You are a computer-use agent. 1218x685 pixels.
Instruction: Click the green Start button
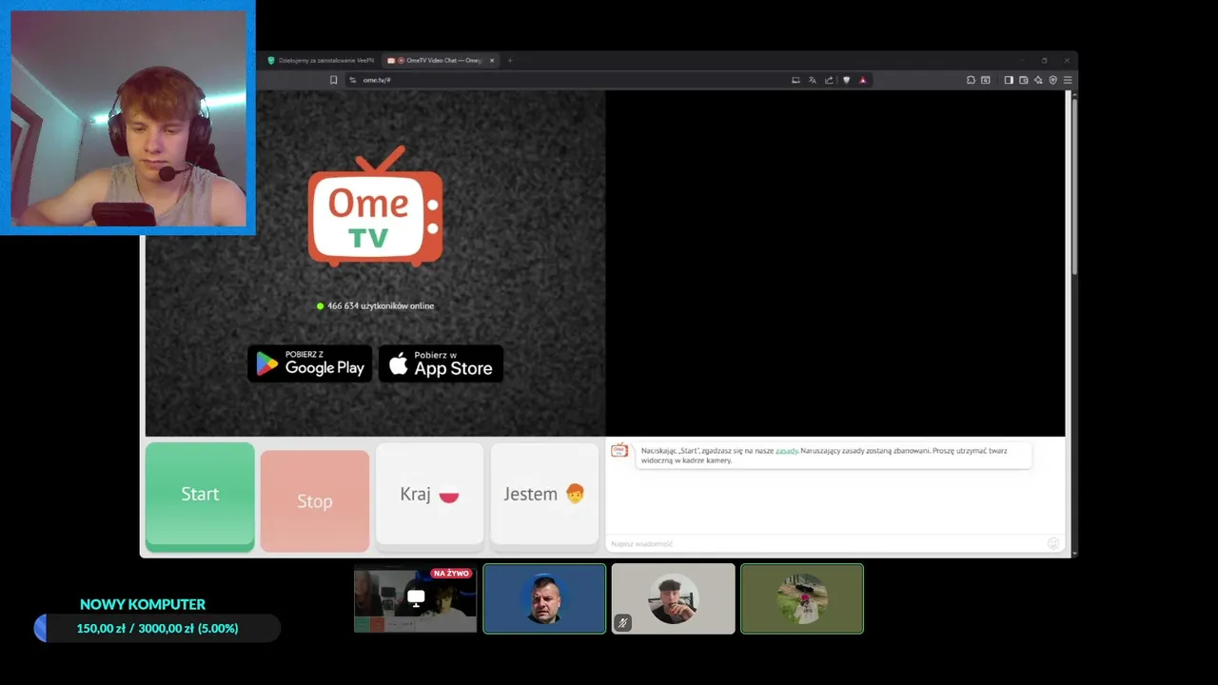(200, 496)
